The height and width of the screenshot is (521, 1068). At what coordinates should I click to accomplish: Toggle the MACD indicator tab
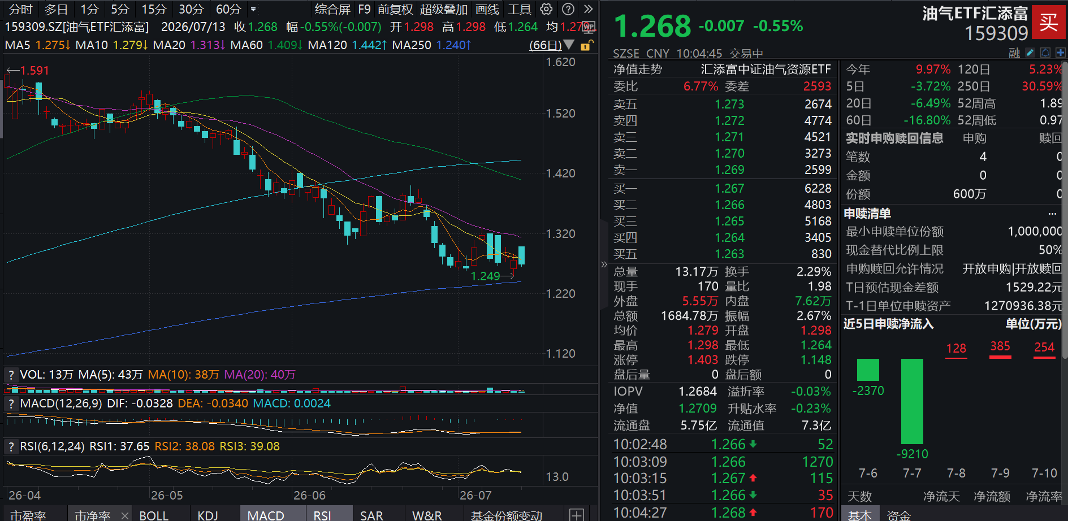click(x=266, y=515)
